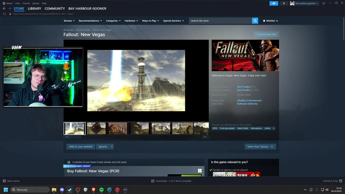Open View Your Queue

pyautogui.click(x=260, y=147)
